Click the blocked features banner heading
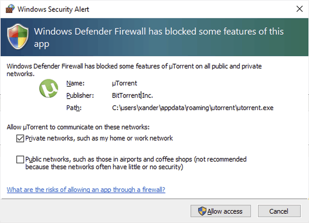Screen dimensions: 309x223 (159, 37)
